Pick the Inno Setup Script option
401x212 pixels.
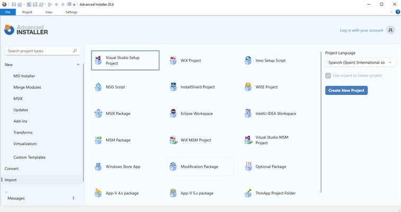[x=275, y=60]
